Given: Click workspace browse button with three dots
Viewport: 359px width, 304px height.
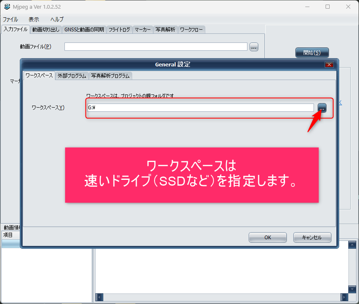Looking at the screenshot, I should [x=322, y=108].
